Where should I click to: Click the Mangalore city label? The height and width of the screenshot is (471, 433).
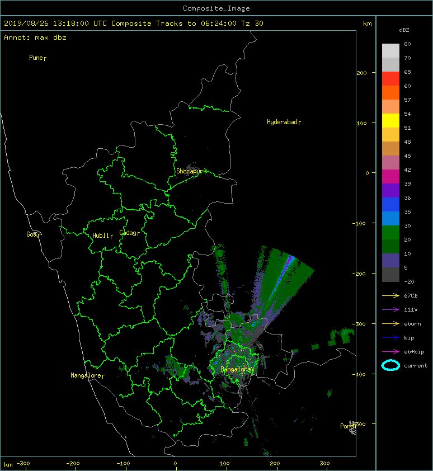pos(86,375)
